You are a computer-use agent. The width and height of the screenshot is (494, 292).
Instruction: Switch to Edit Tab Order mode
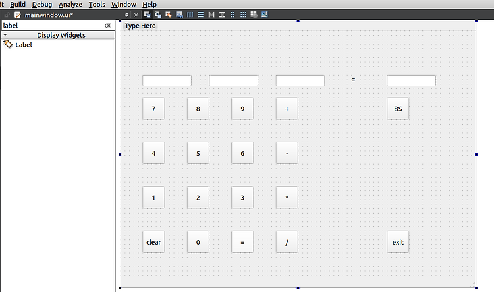pyautogui.click(x=179, y=15)
